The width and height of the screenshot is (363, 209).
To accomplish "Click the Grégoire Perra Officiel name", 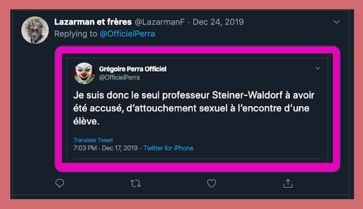I will 133,69.
